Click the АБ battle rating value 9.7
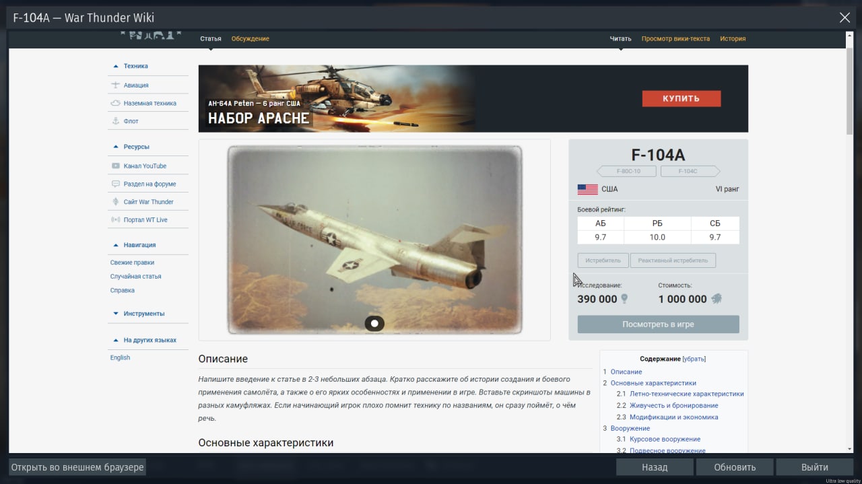This screenshot has height=484, width=862. point(601,237)
